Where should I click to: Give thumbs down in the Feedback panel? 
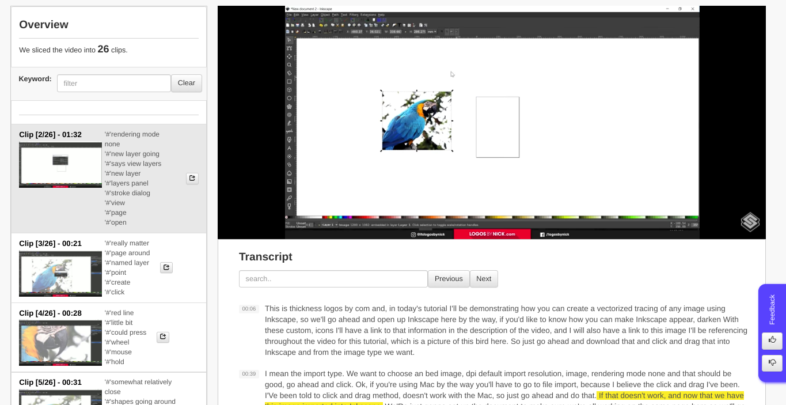pos(772,363)
